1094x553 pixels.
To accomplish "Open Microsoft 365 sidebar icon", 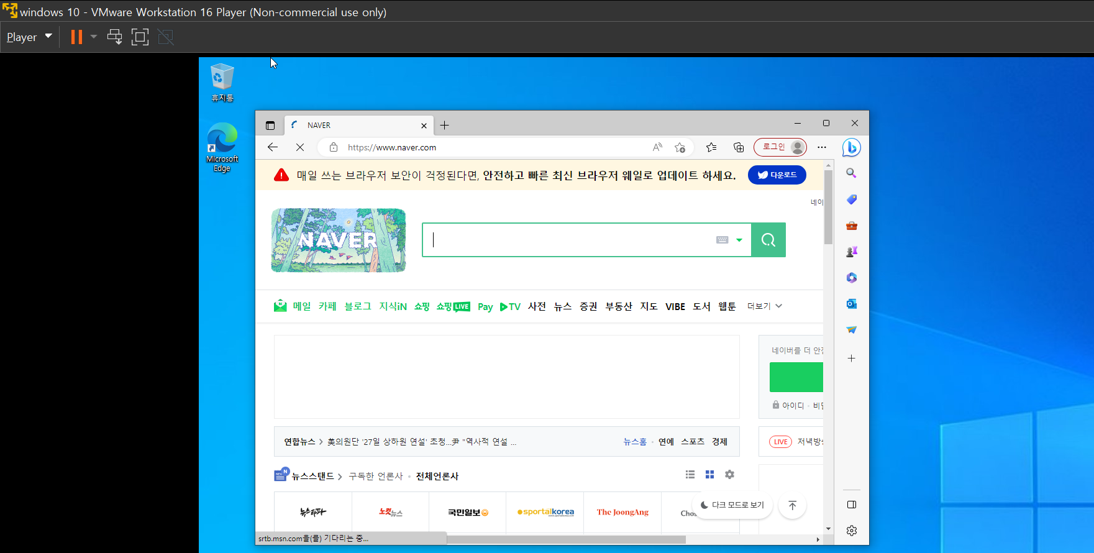I will tap(852, 278).
